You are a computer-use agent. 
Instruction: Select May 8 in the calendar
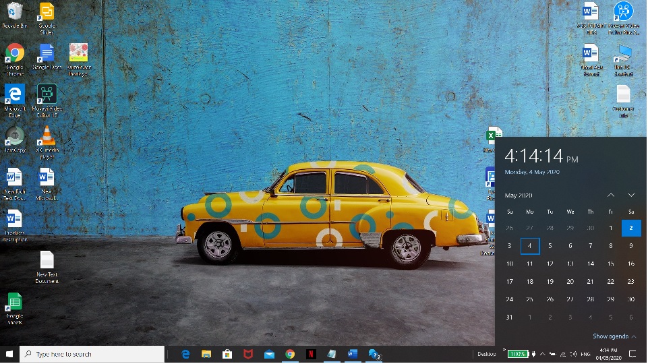point(611,246)
